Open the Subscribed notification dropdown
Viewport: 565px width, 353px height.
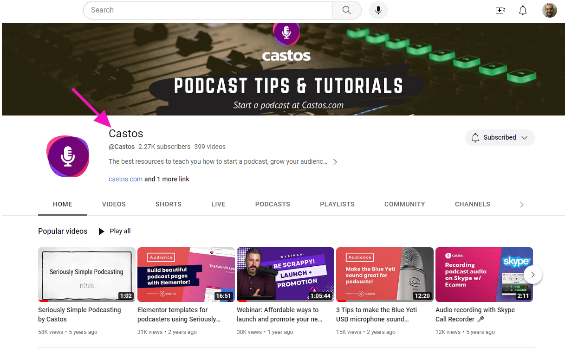tap(500, 137)
